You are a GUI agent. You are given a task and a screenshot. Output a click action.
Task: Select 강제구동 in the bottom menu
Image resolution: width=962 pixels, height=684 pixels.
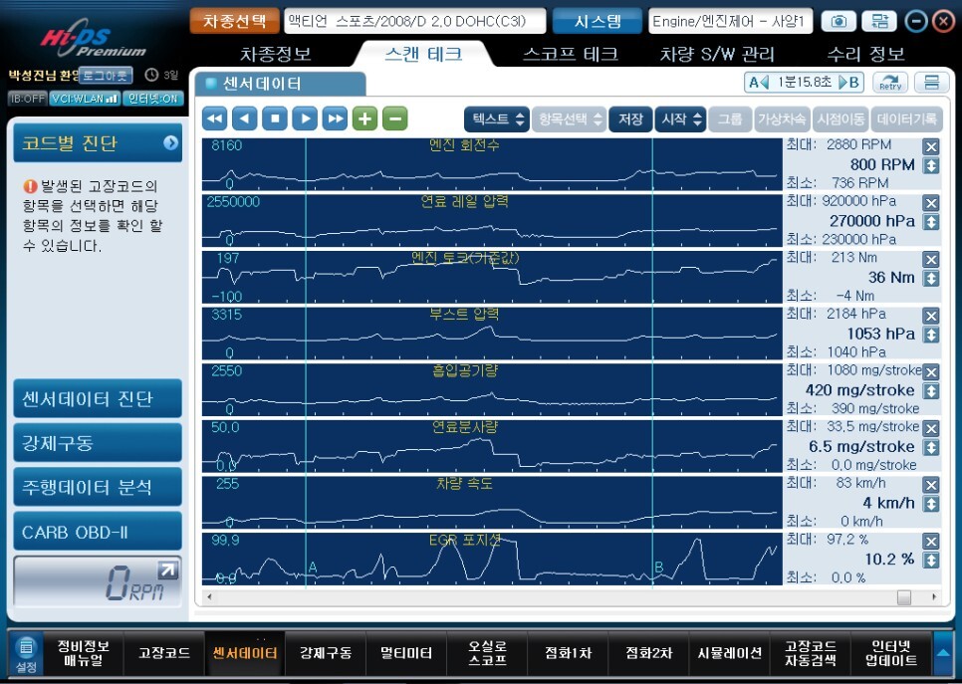click(326, 653)
